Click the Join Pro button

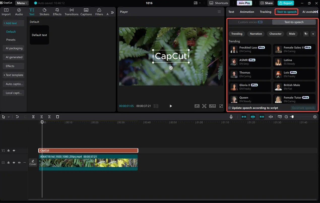point(244,3)
